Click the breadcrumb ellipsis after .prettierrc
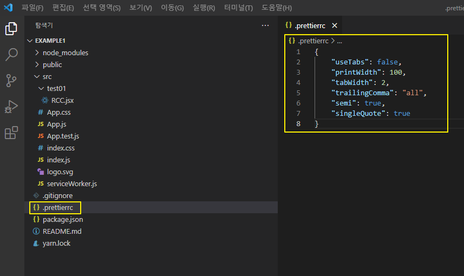 339,41
